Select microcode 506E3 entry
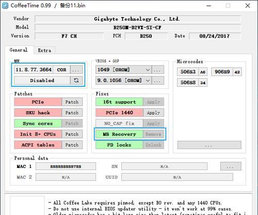Viewport: 258px width, 215px height. tap(192, 72)
